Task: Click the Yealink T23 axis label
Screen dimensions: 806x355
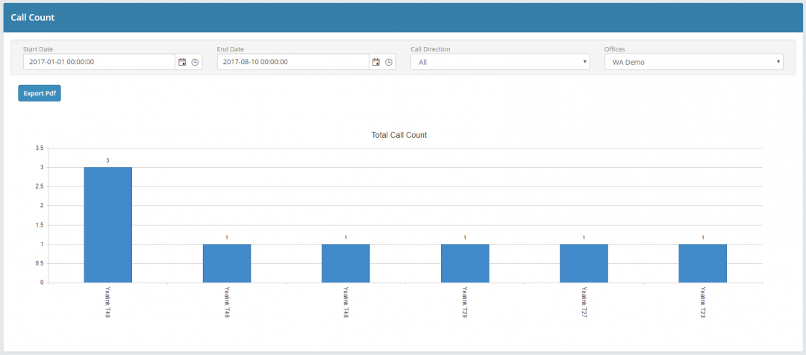Action: [703, 302]
